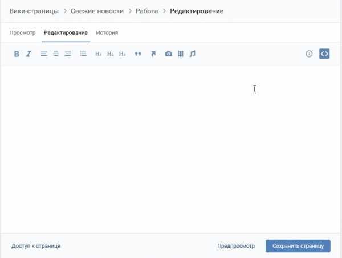342x258 pixels.
Task: Open Свежие новости breadcrumb
Action: 97,11
